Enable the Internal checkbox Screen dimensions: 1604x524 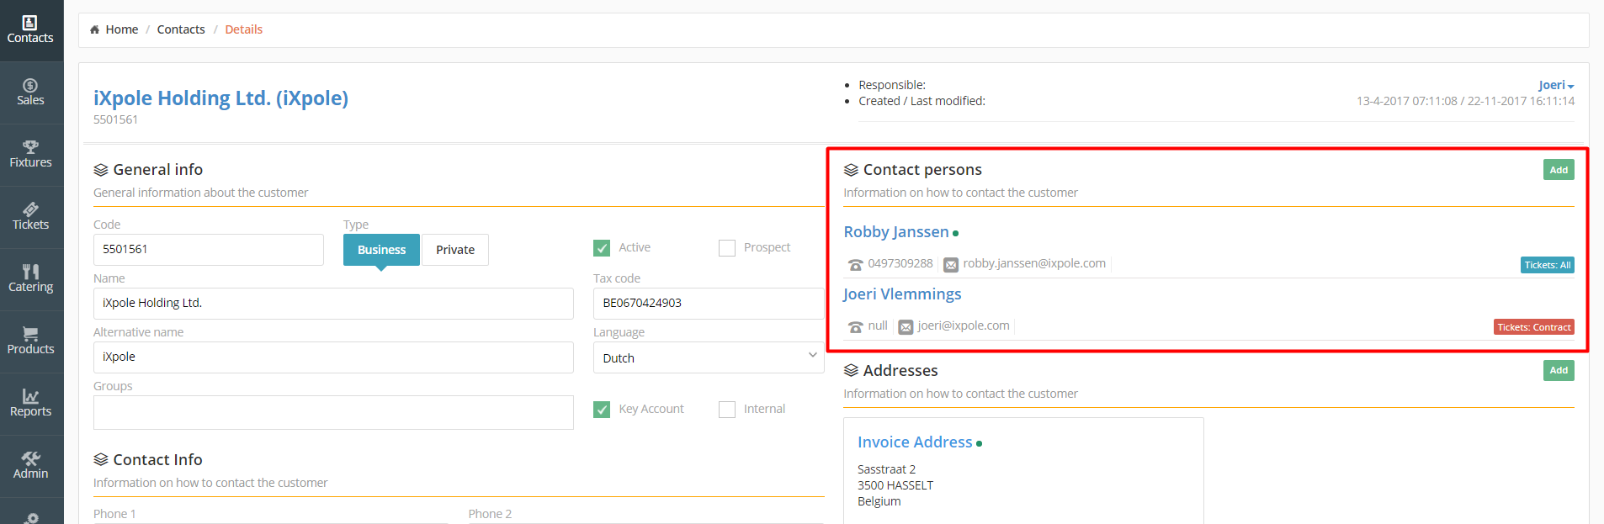[x=727, y=410]
